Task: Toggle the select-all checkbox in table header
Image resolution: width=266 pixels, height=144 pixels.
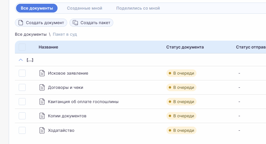Action: pos(22,47)
